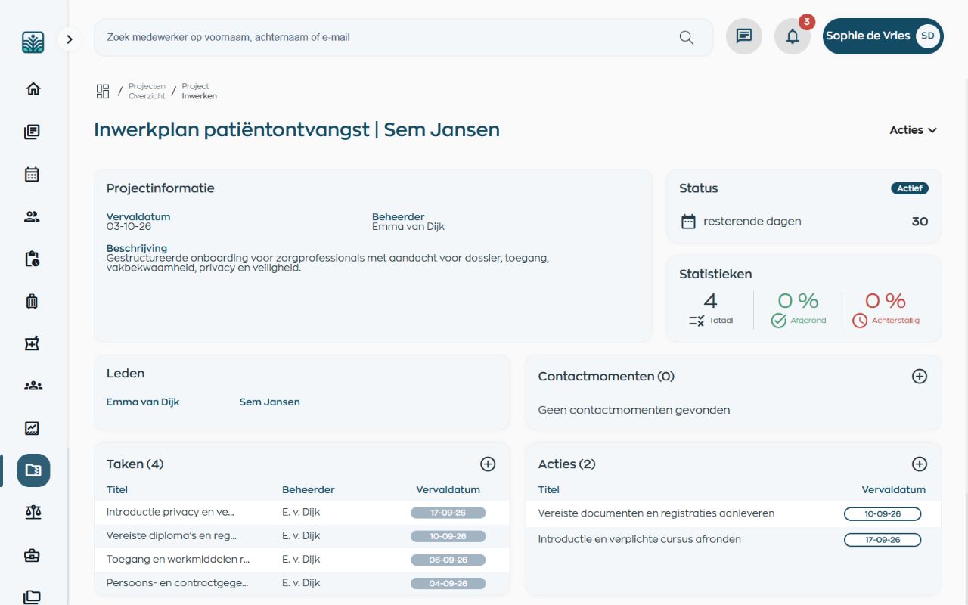This screenshot has width=968, height=605.
Task: Add a new task with plus icon
Action: tap(488, 464)
